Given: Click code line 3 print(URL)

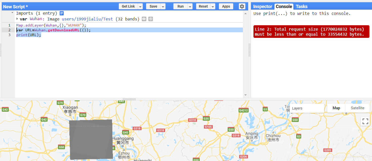Looking at the screenshot, I should [x=29, y=35].
